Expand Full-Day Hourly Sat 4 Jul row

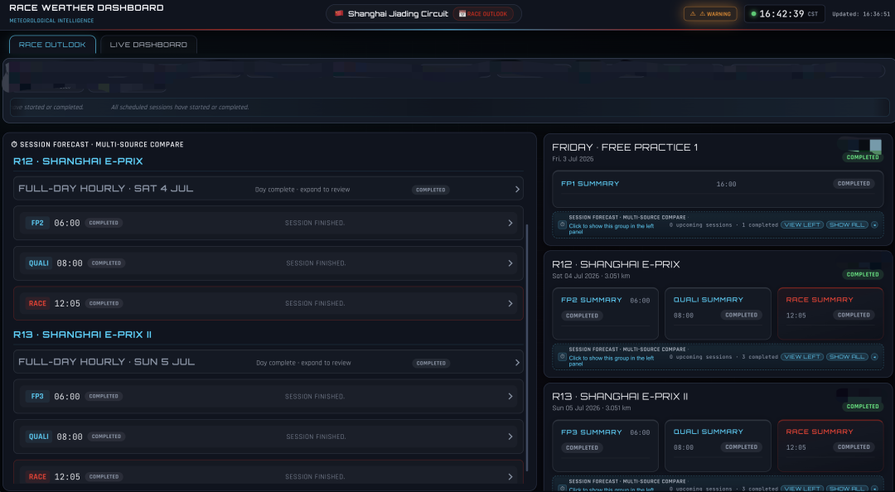(x=268, y=189)
